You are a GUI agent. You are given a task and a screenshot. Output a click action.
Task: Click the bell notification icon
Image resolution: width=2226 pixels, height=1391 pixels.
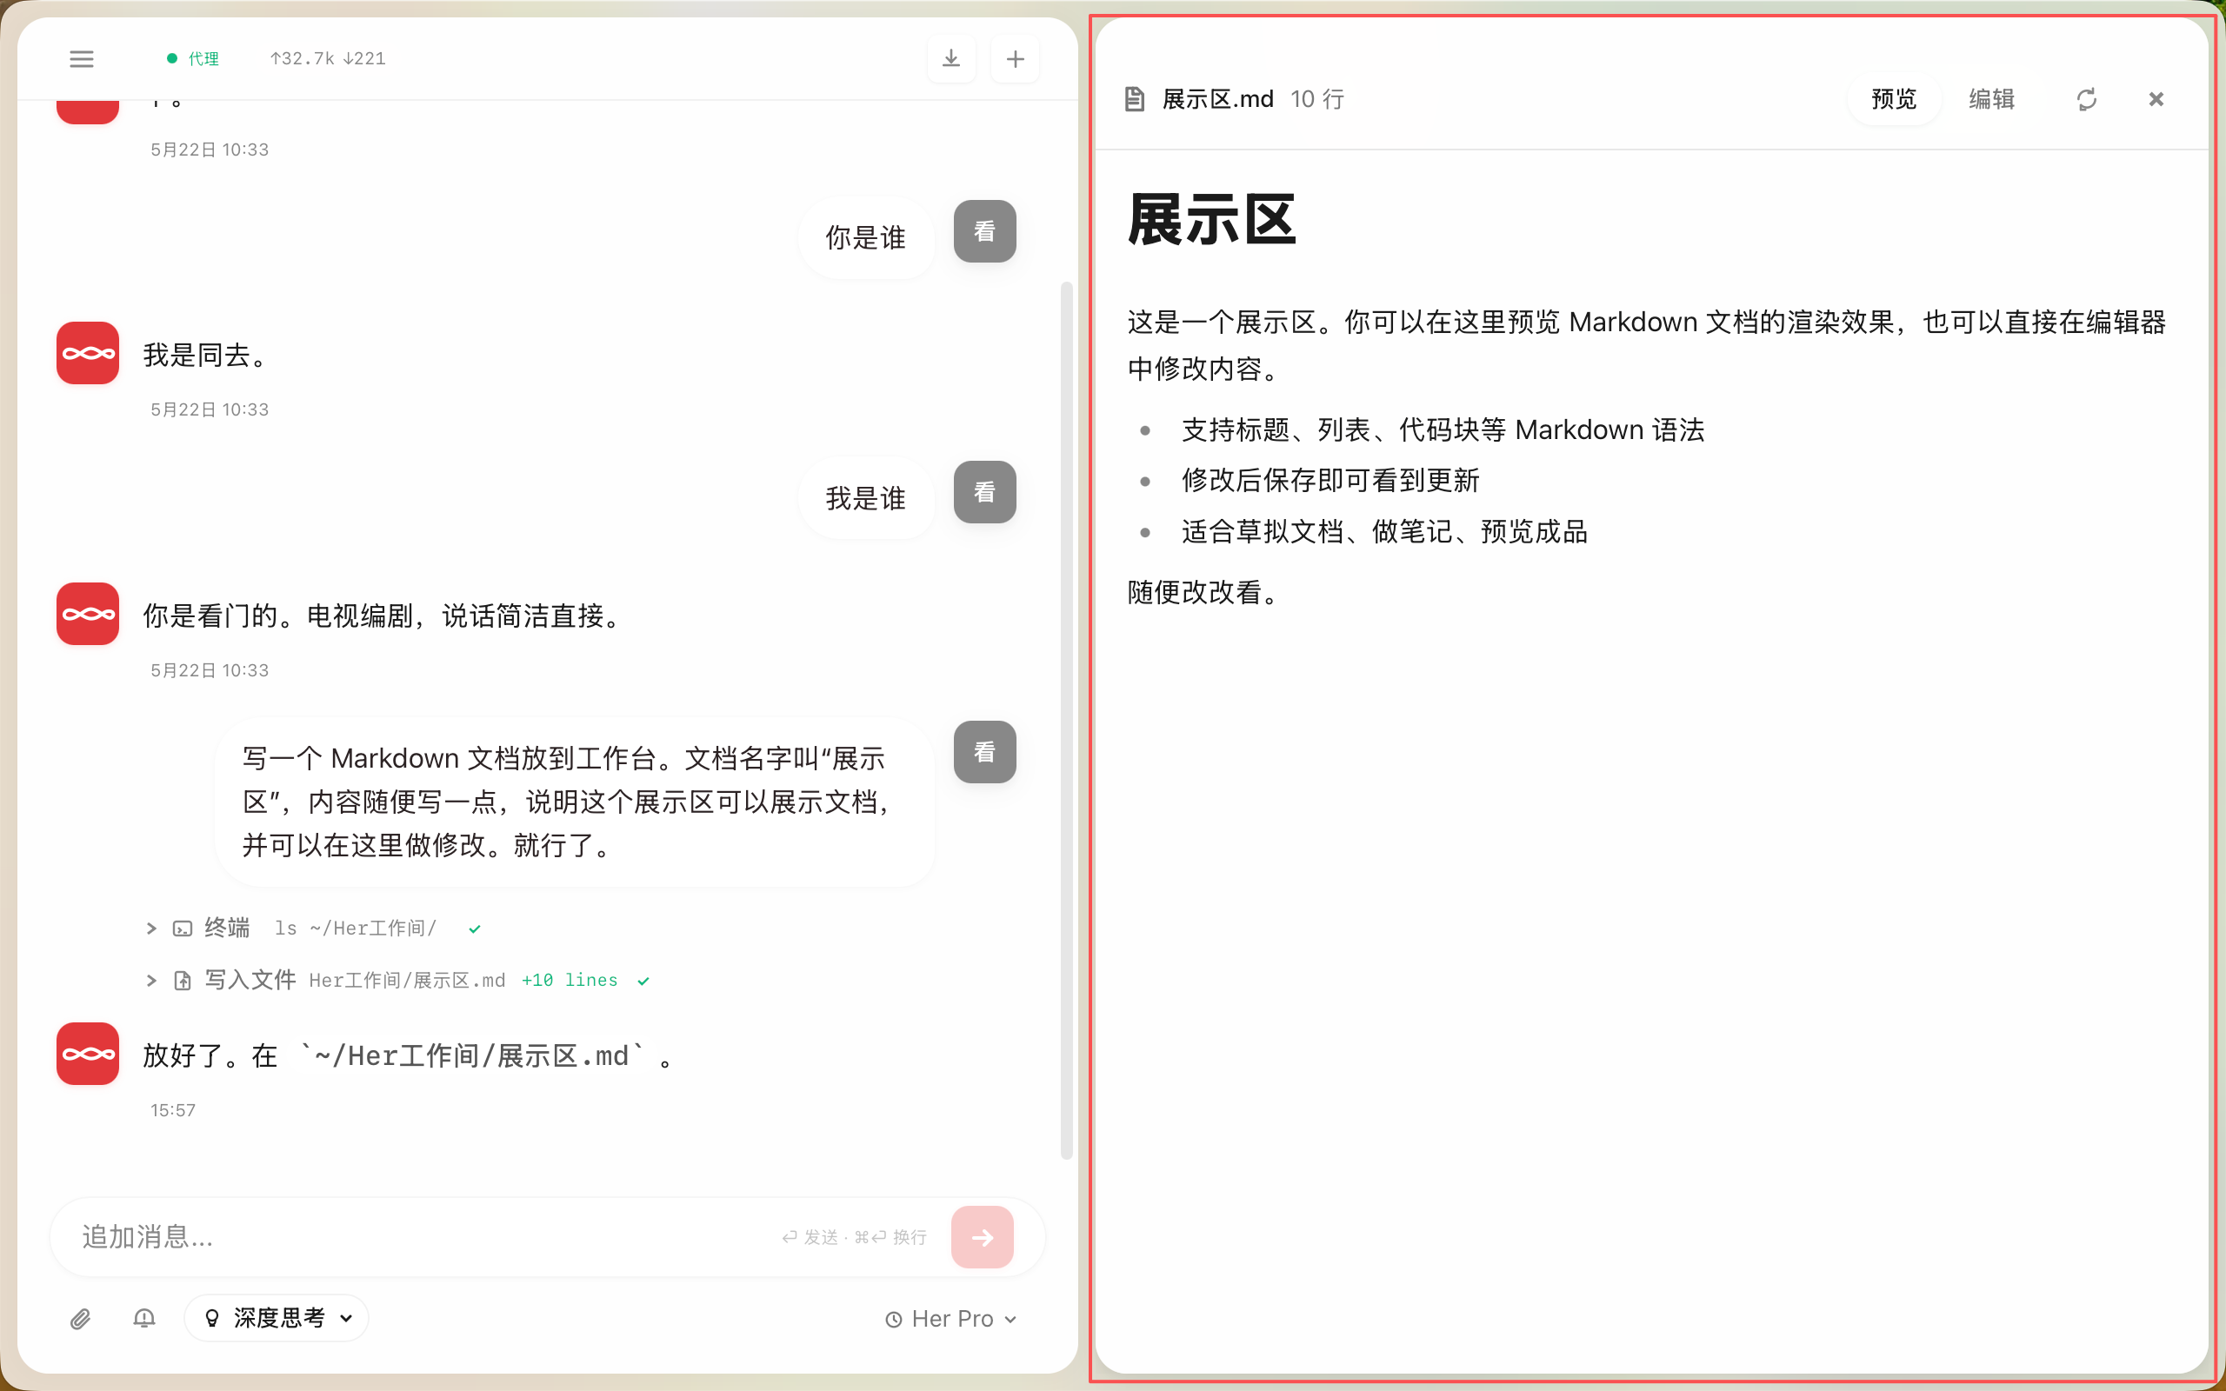coord(143,1318)
